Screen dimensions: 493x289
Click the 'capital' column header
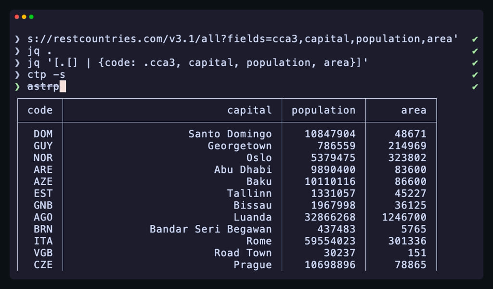tap(249, 110)
